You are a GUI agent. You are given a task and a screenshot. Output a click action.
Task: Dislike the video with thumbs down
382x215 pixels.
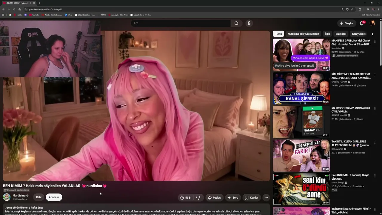[198, 198]
